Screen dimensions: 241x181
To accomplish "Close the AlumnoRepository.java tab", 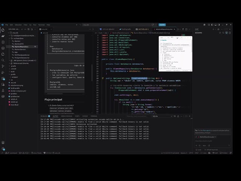I will point(174,29).
